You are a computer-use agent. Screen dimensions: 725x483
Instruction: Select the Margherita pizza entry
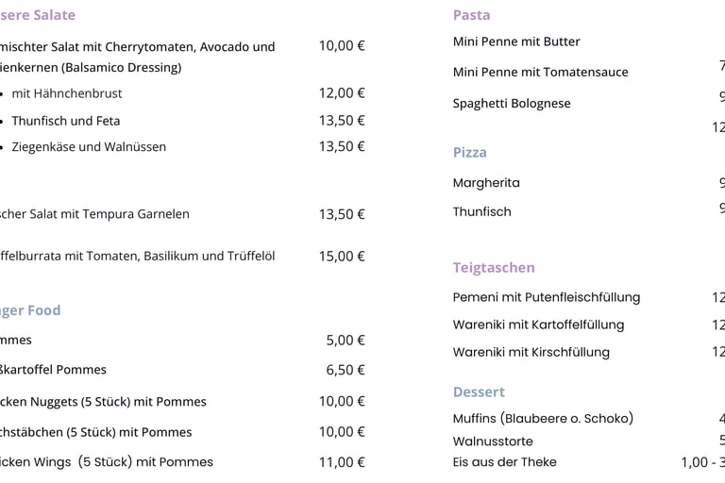[x=486, y=183]
